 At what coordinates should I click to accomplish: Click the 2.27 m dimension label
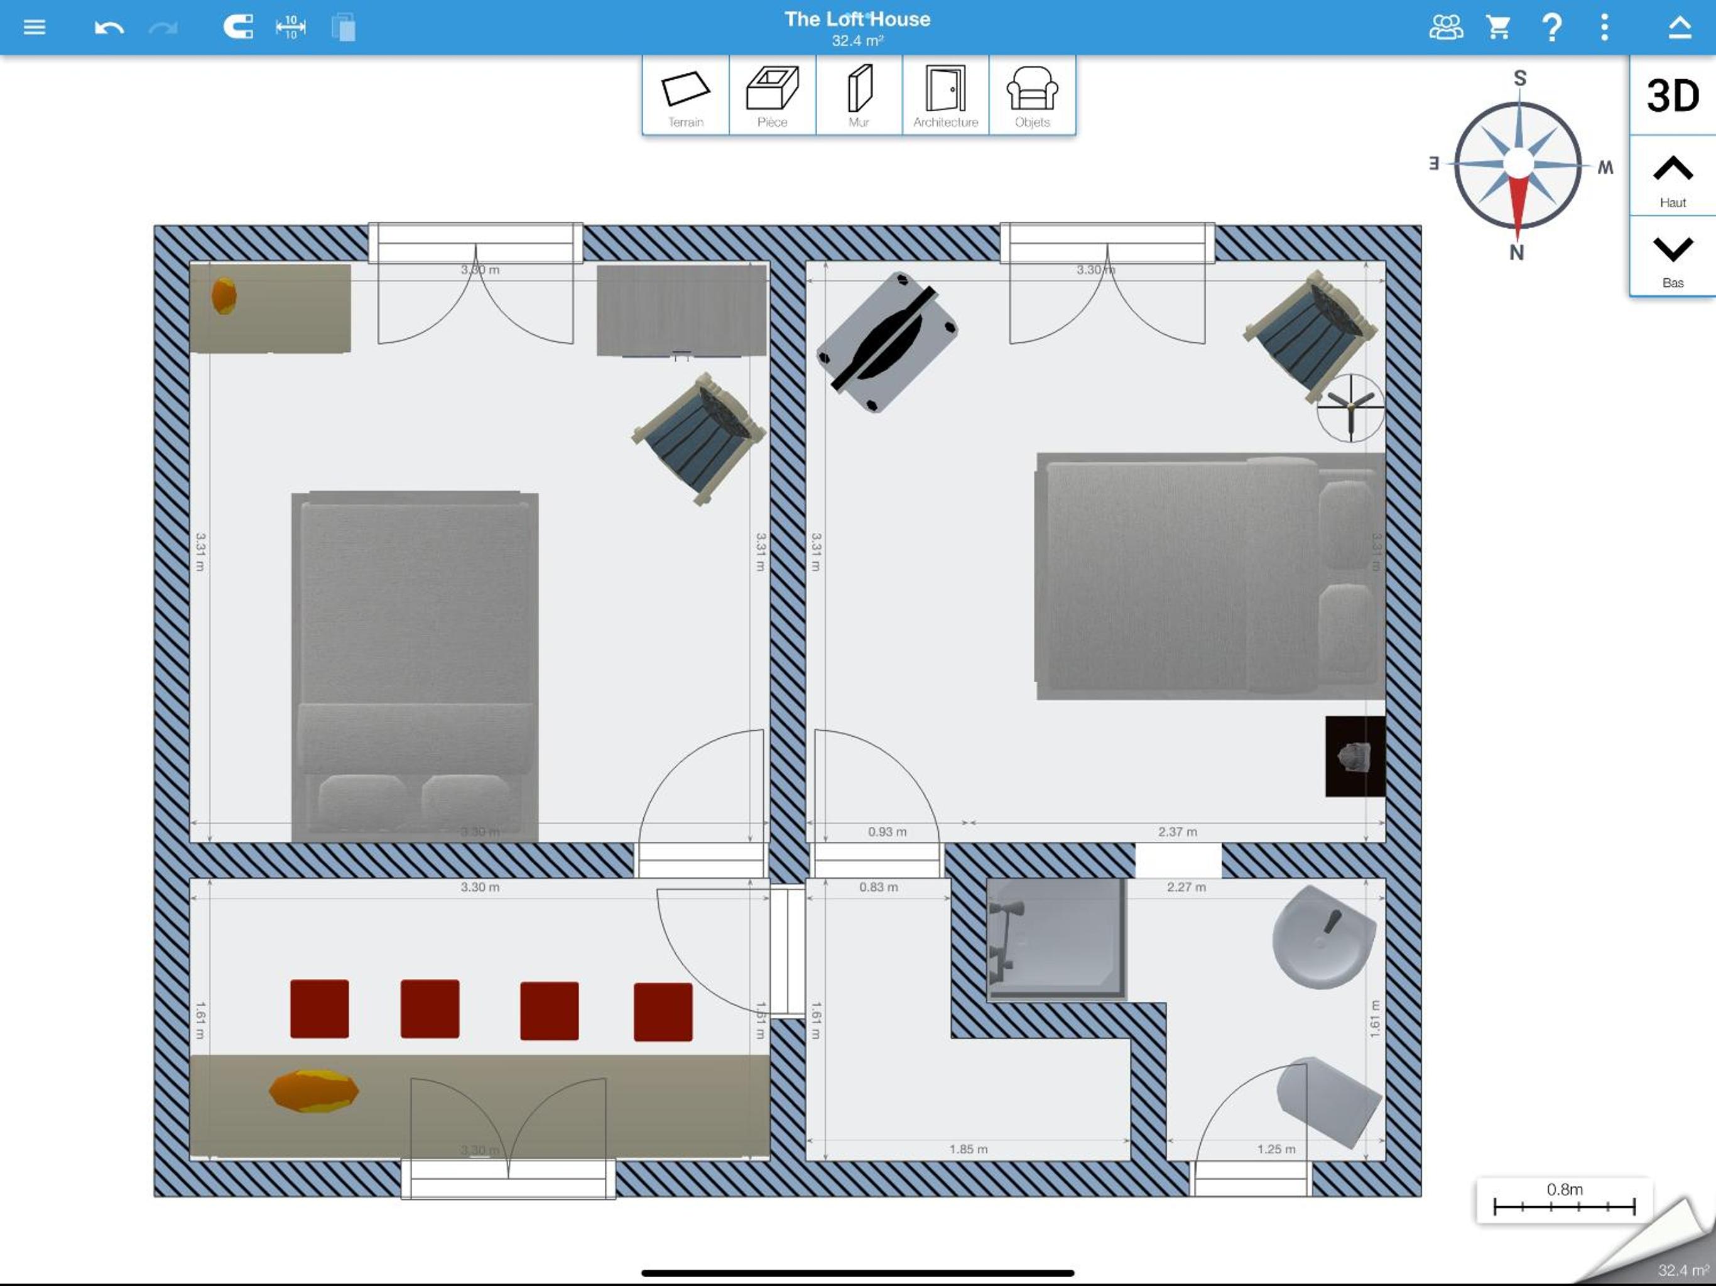(1186, 887)
